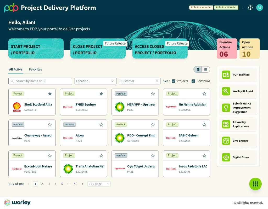Uncheck the Projects checkbox

pos(173,81)
